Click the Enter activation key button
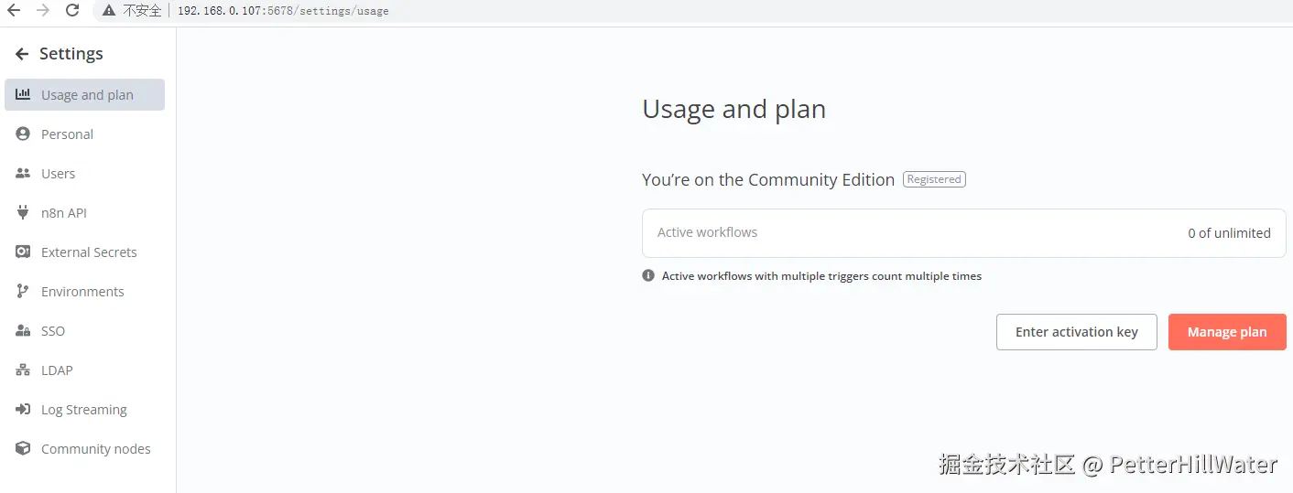Screen dimensions: 1293x493 1076,332
